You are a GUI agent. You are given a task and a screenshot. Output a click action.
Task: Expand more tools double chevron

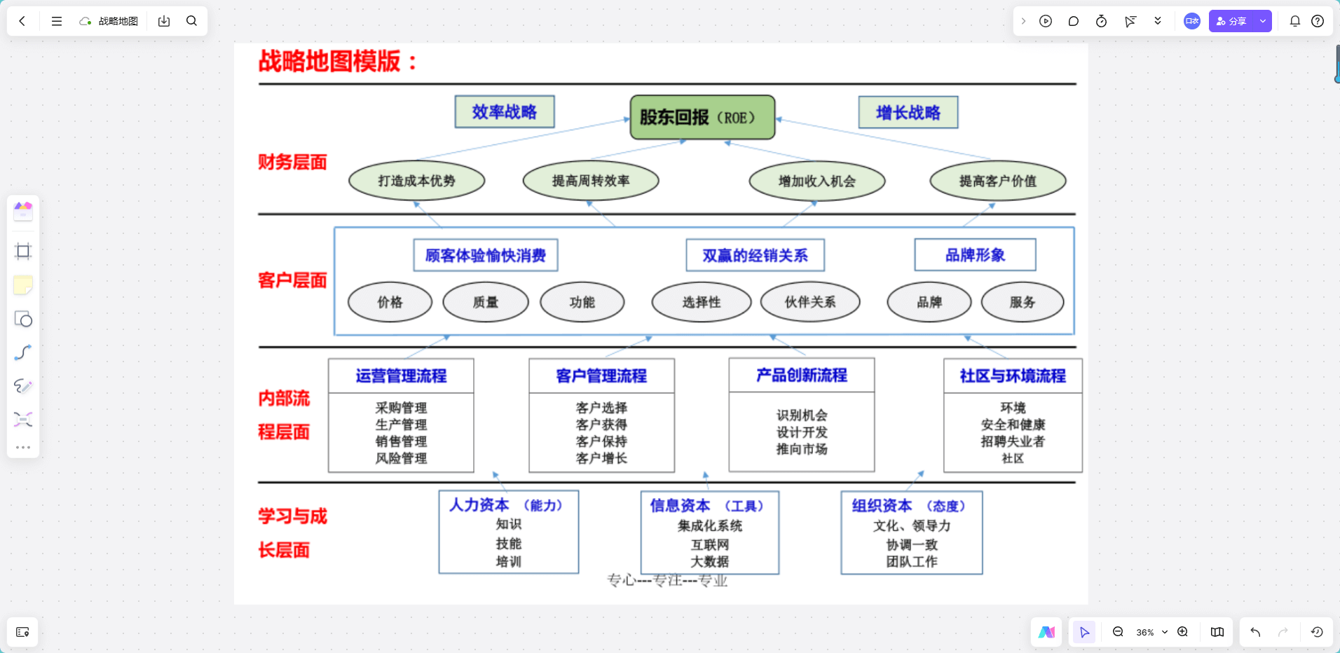(1158, 21)
